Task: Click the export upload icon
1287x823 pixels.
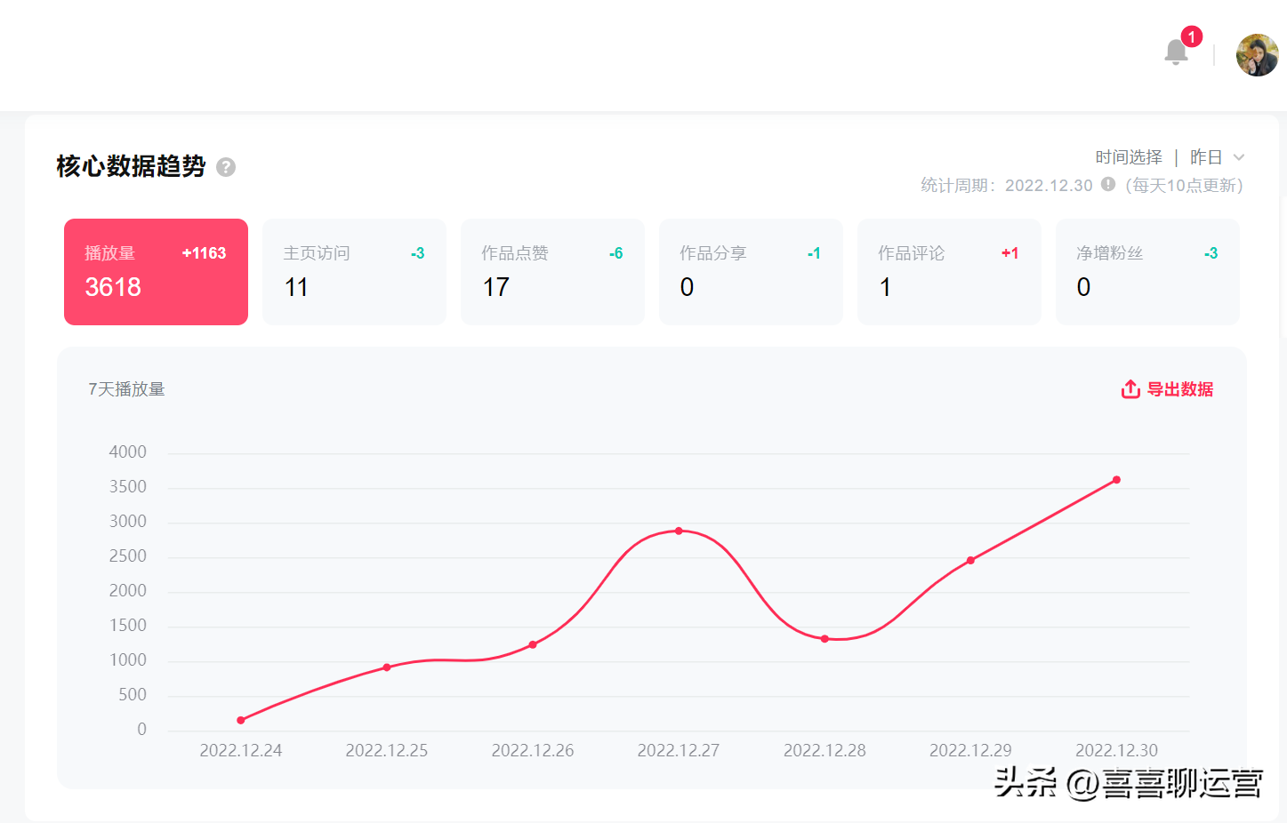Action: click(x=1130, y=389)
